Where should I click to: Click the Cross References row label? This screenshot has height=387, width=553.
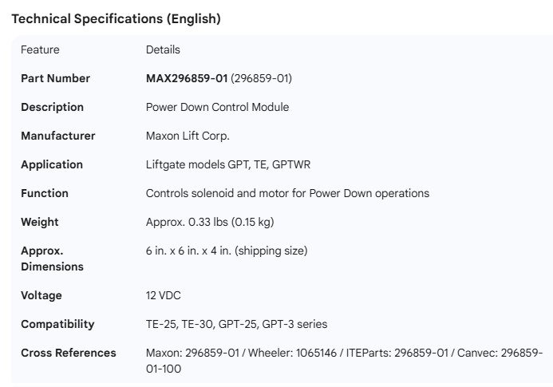click(x=69, y=353)
